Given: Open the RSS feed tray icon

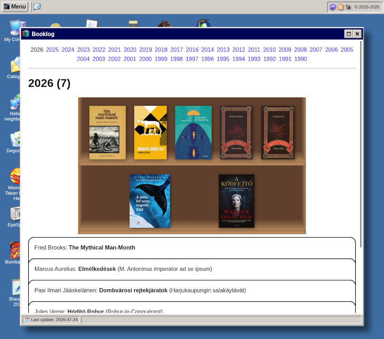Looking at the screenshot, I should 340,7.
